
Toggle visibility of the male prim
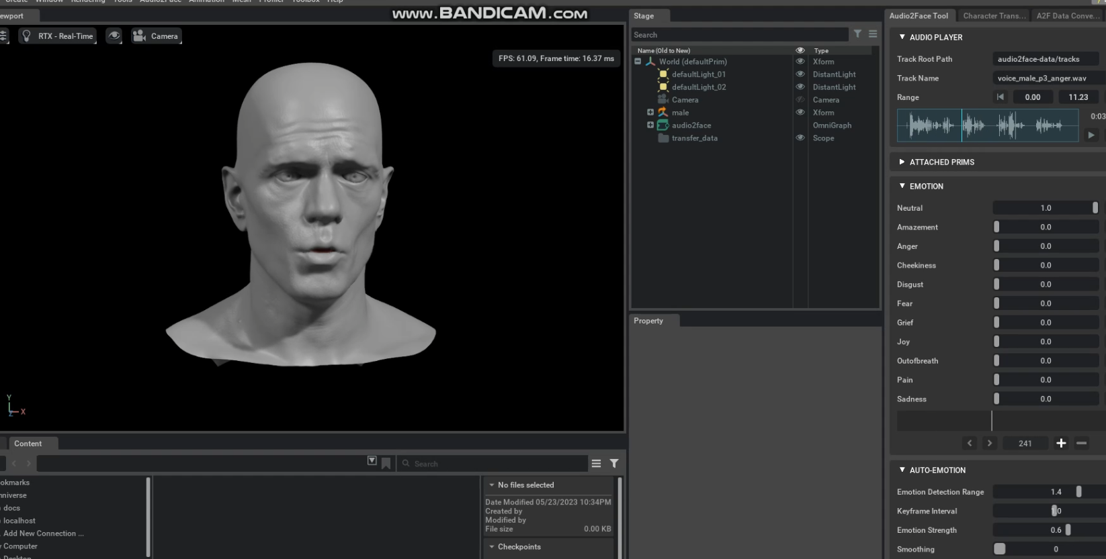pos(800,112)
